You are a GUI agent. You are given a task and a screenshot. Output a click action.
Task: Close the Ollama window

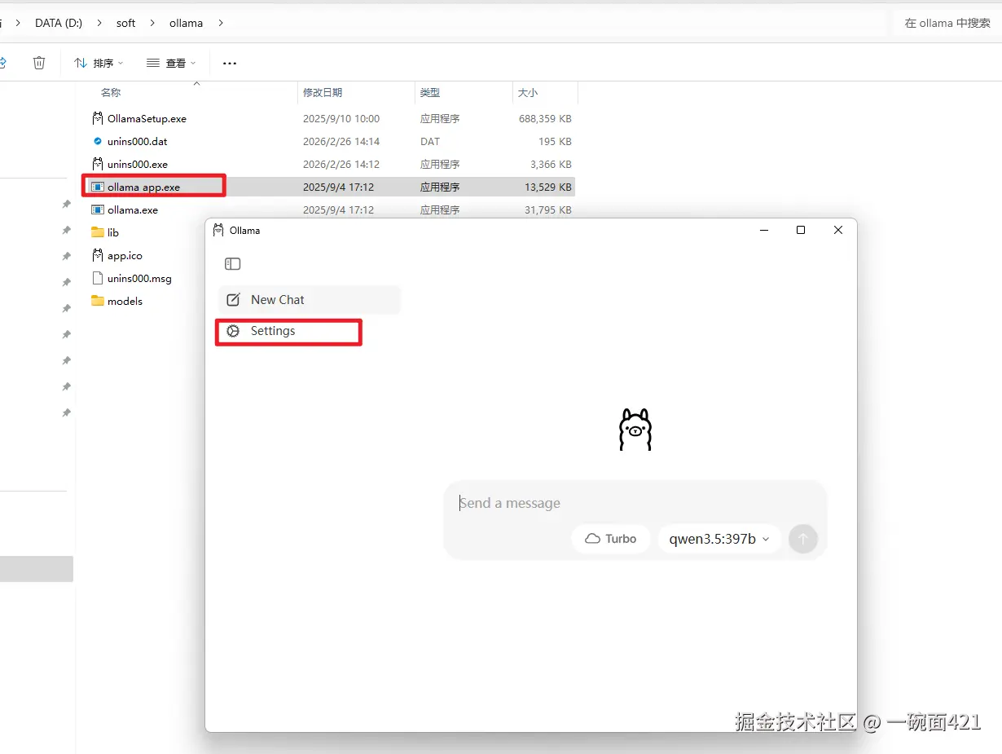point(838,231)
